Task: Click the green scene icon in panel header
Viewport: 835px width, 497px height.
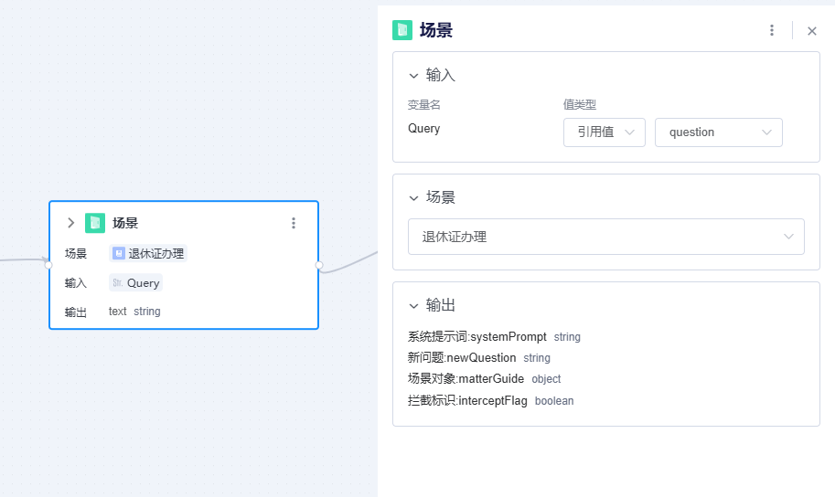Action: pos(402,30)
